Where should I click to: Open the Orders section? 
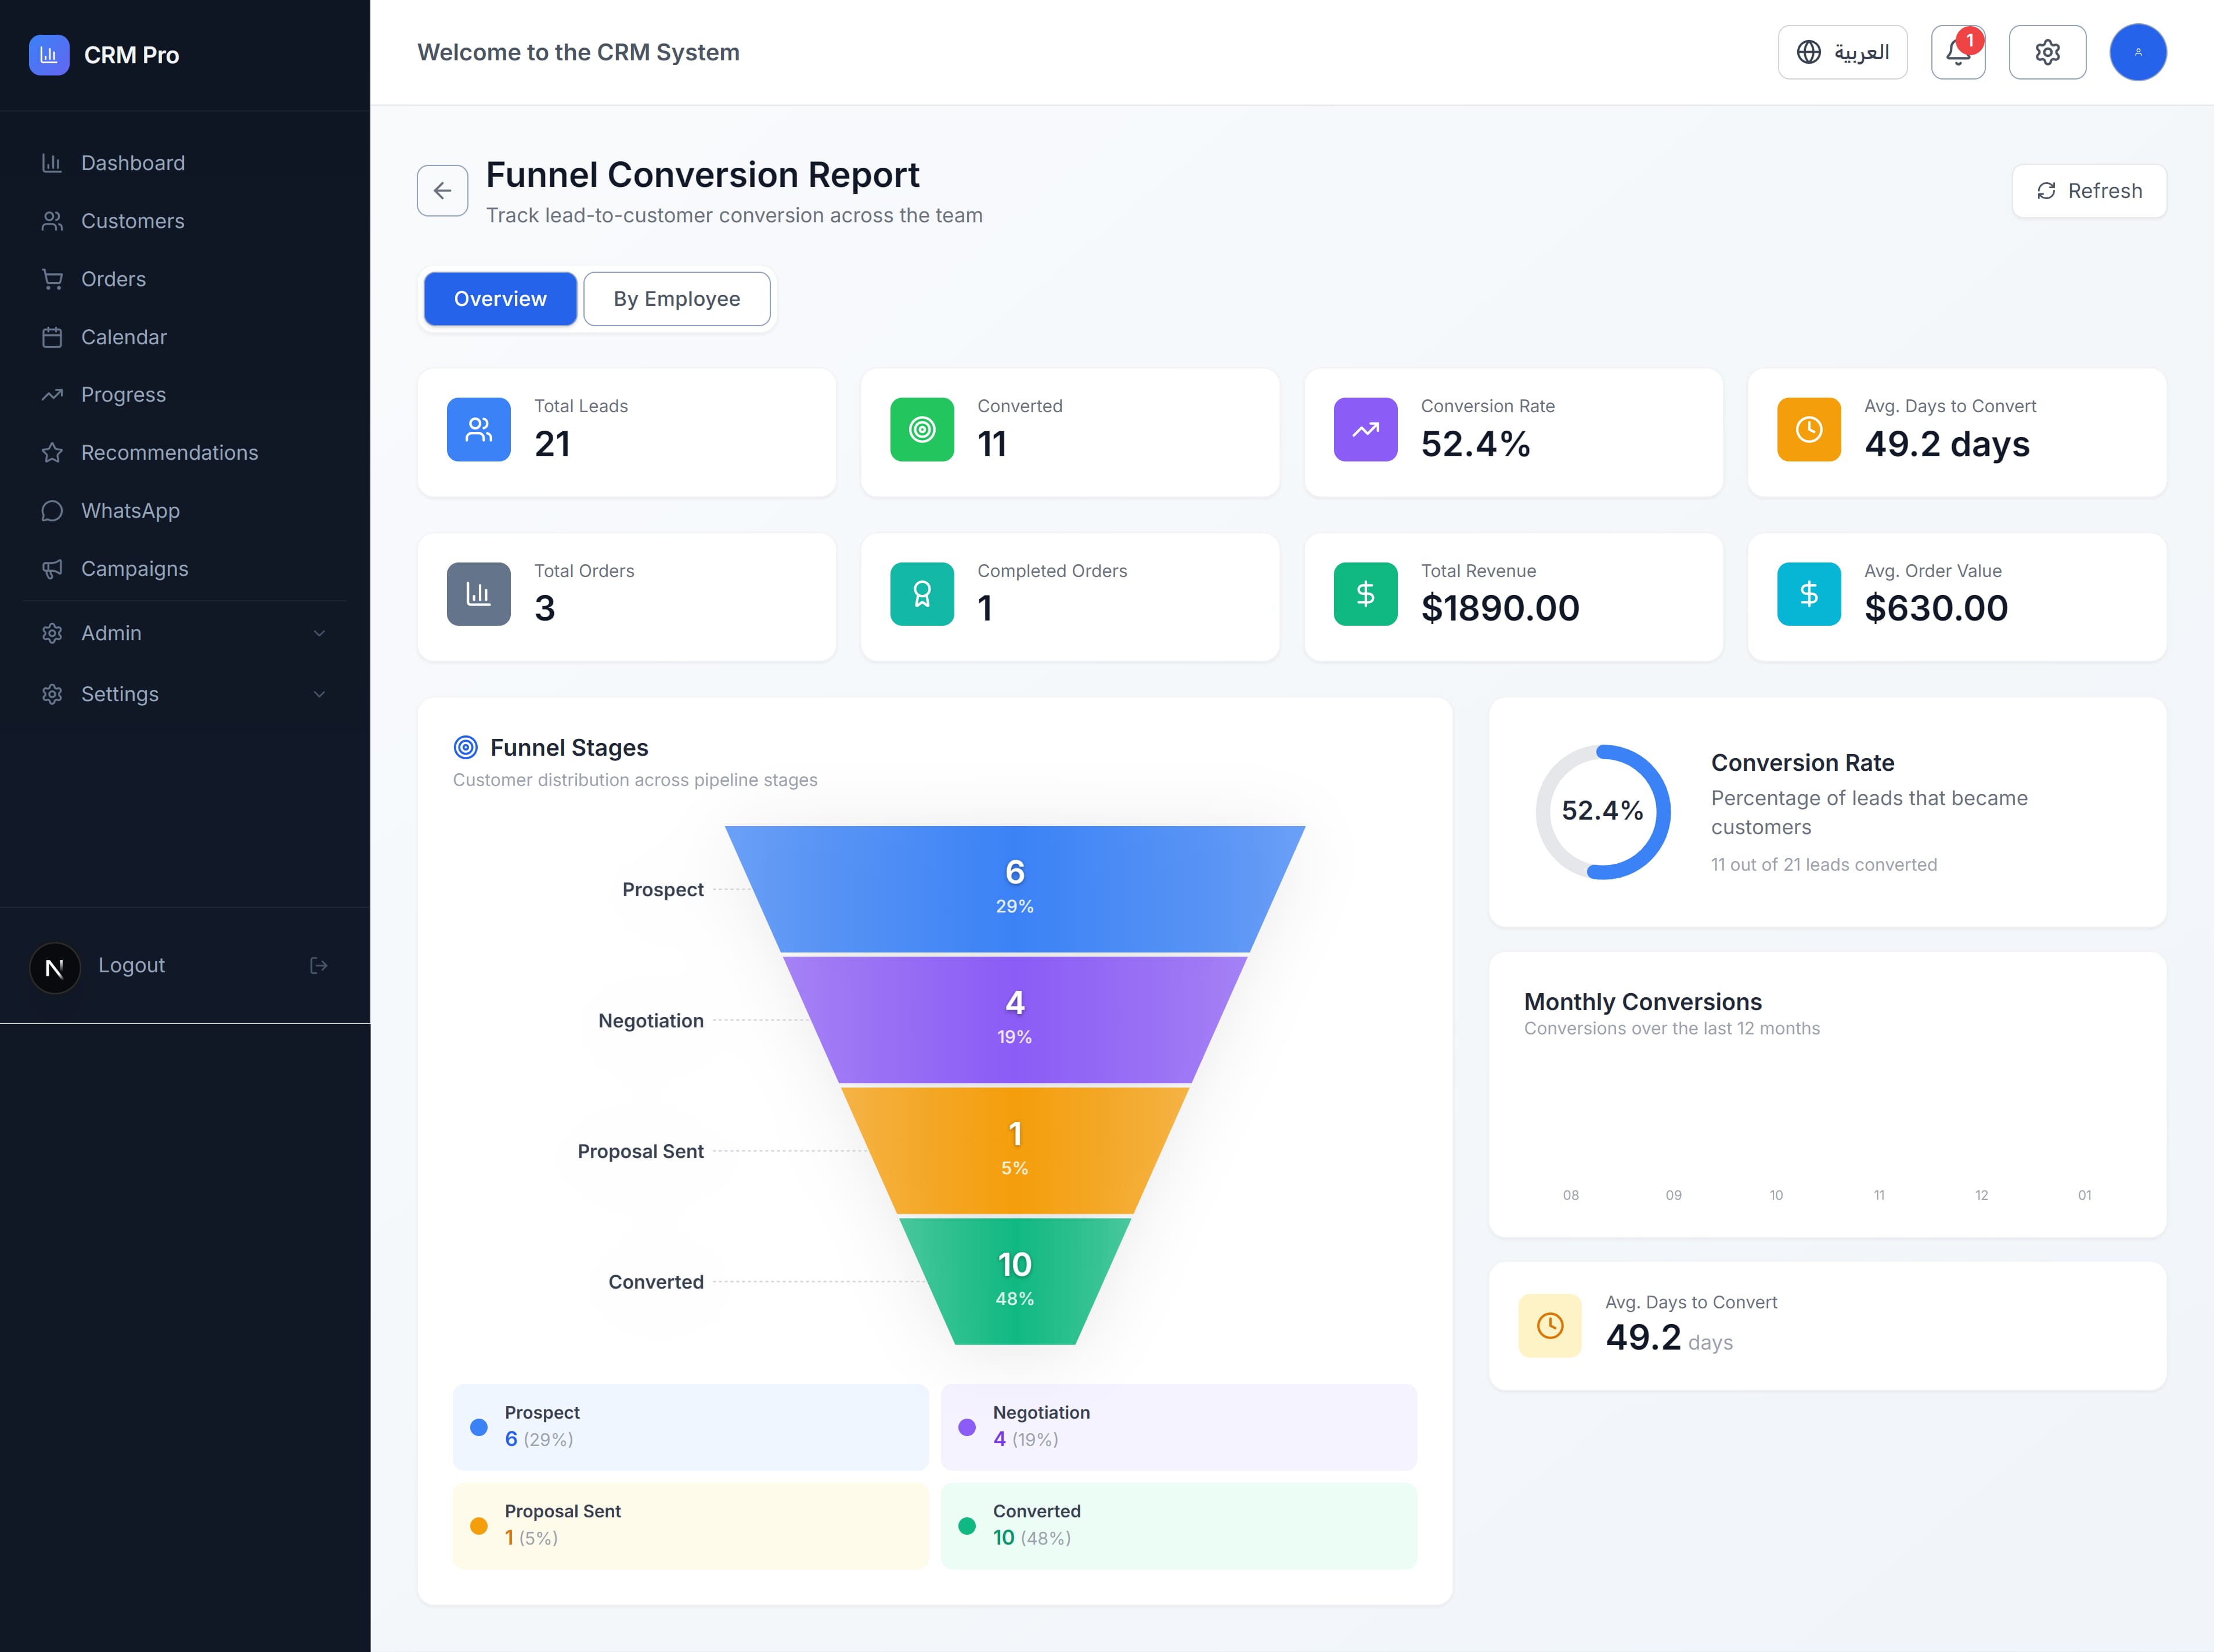tap(185, 279)
